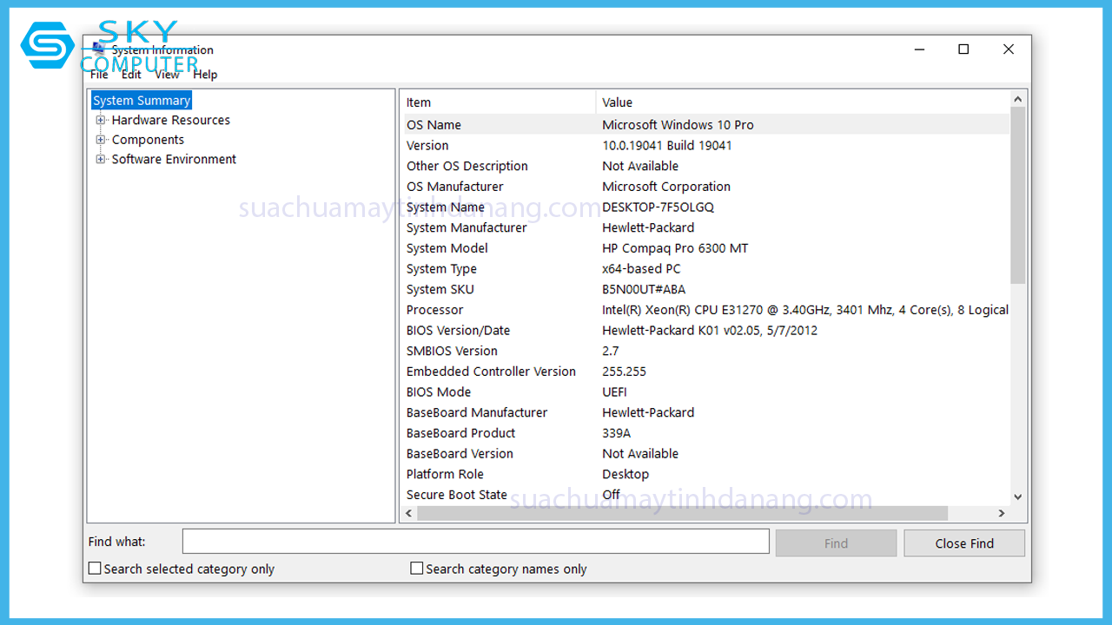
Task: Open the Help menu
Action: click(x=205, y=75)
